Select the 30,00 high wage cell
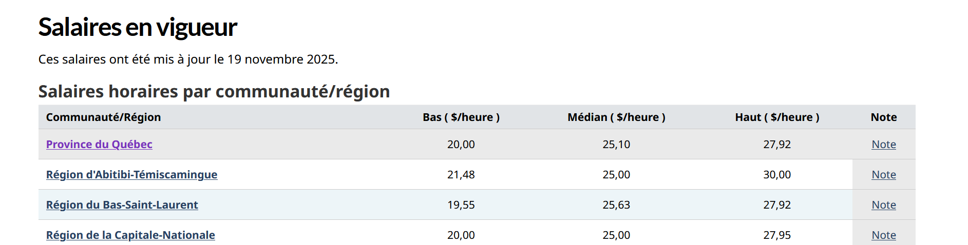The height and width of the screenshot is (245, 968). pos(777,175)
